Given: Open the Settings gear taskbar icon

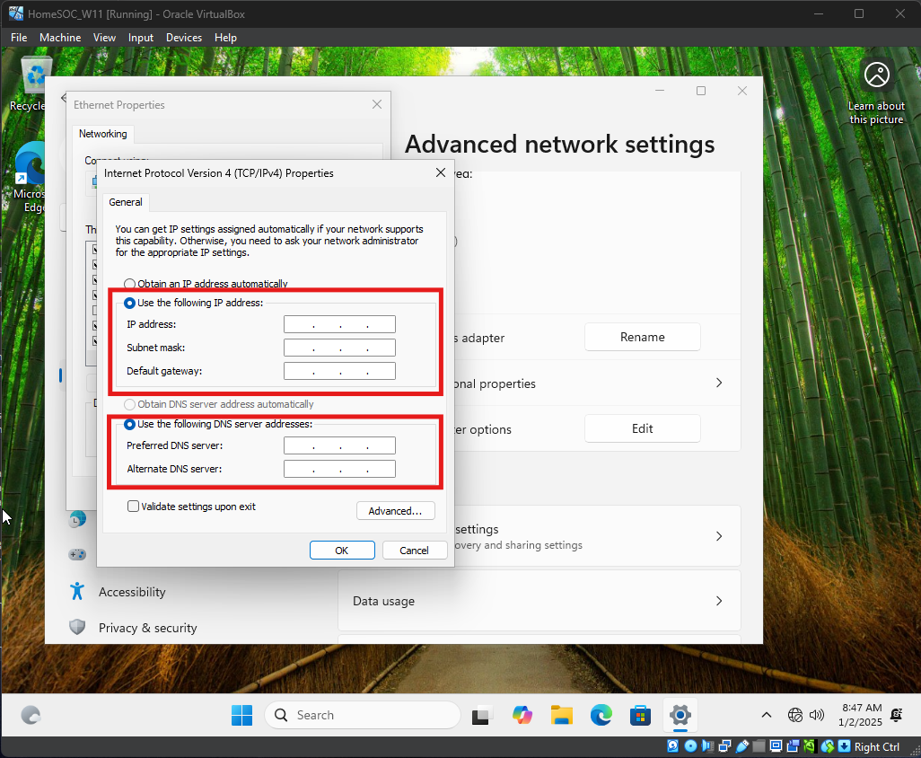Looking at the screenshot, I should click(x=680, y=715).
